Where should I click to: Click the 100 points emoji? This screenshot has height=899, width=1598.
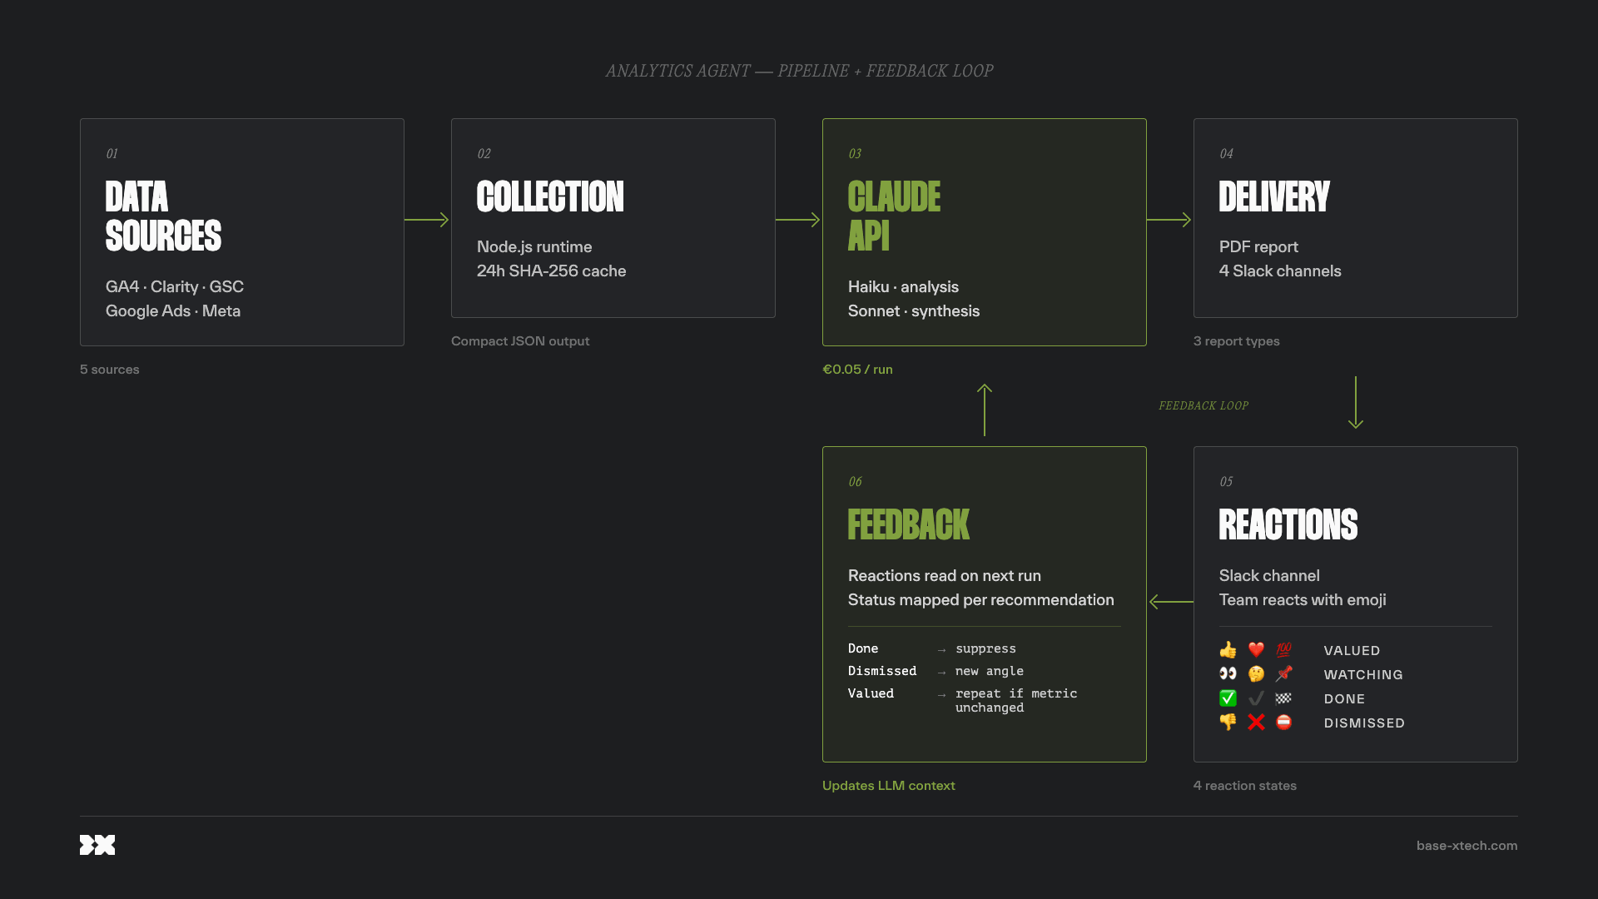coord(1284,650)
